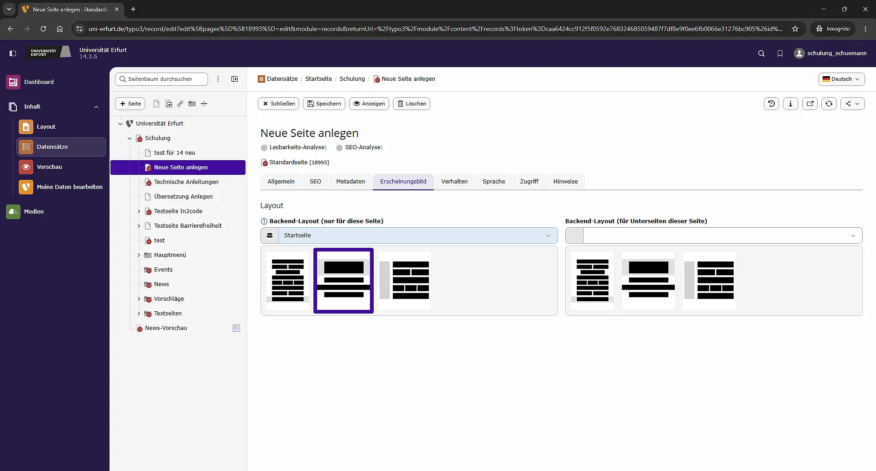Open page tree options three-dot menu
This screenshot has width=876, height=471.
click(218, 79)
